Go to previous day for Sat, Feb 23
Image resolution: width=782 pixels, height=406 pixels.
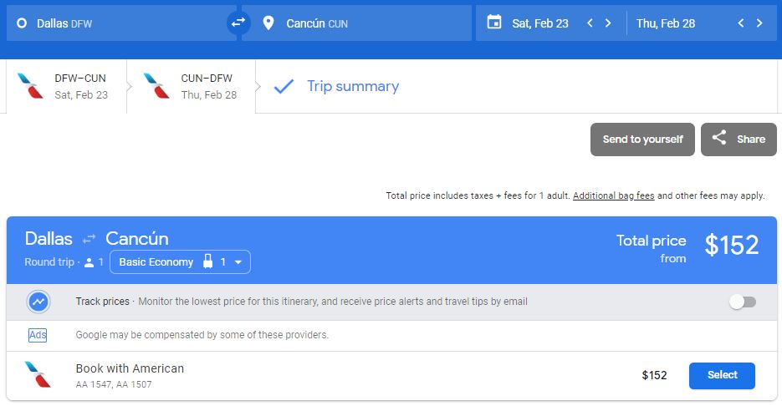(590, 23)
